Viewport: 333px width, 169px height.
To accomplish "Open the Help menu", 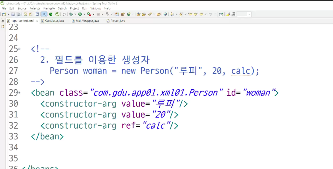I will pos(107,8).
